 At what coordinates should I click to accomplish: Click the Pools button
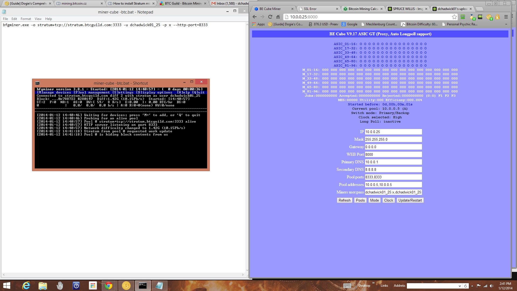pyautogui.click(x=360, y=200)
